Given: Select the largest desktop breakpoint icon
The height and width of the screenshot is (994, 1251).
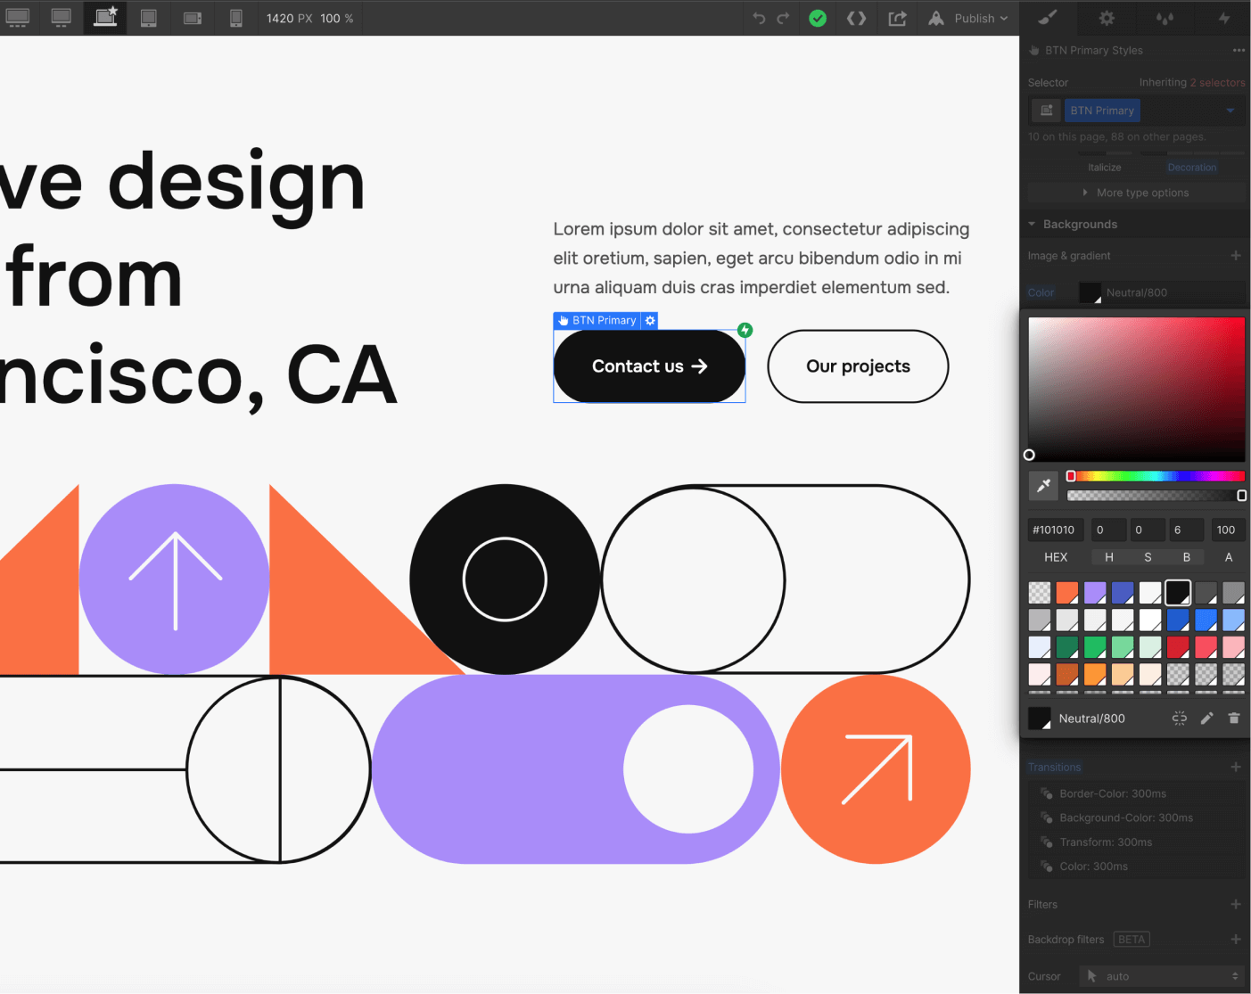Looking at the screenshot, I should (x=18, y=17).
